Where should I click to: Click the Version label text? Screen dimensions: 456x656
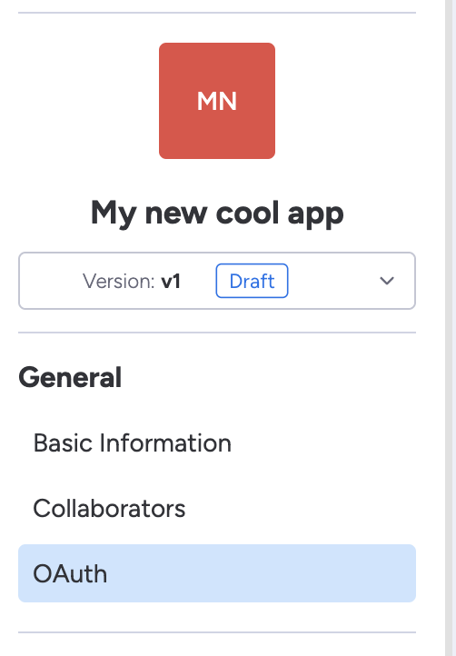pos(118,281)
